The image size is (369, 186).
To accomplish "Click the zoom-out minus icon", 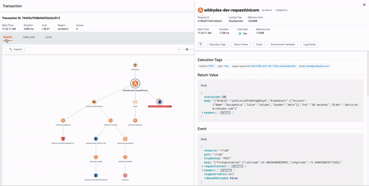I will [x=179, y=49].
